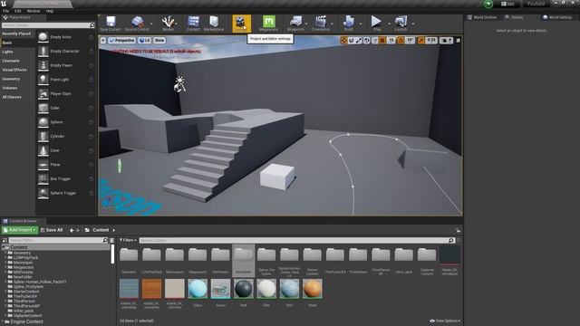Click the Add/Import button
580x326 pixels.
(20, 230)
